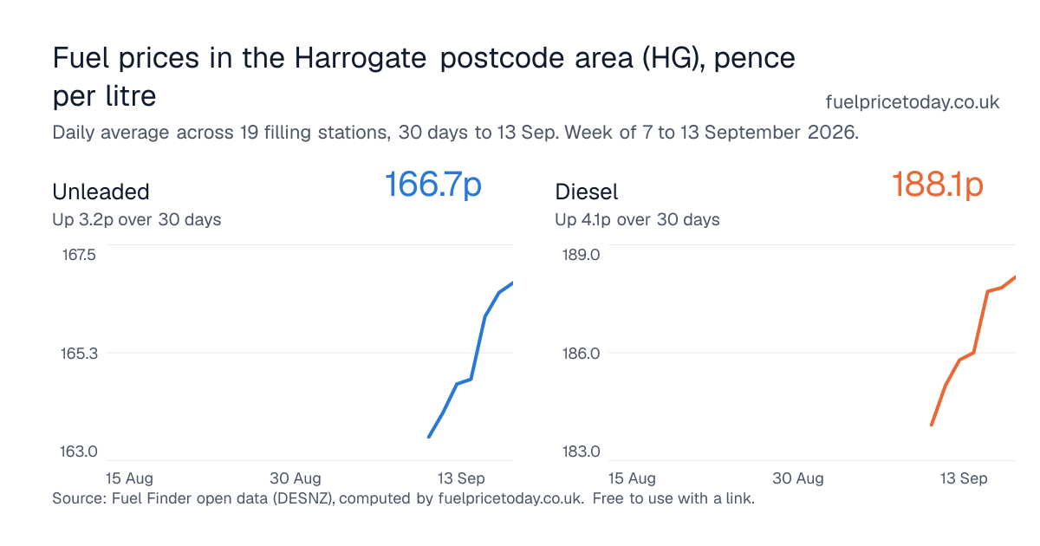
Task: Click '30 Aug' date on Diesel chart
Action: pos(798,478)
